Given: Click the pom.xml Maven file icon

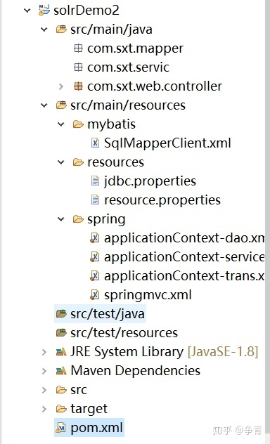Looking at the screenshot, I should (61, 428).
